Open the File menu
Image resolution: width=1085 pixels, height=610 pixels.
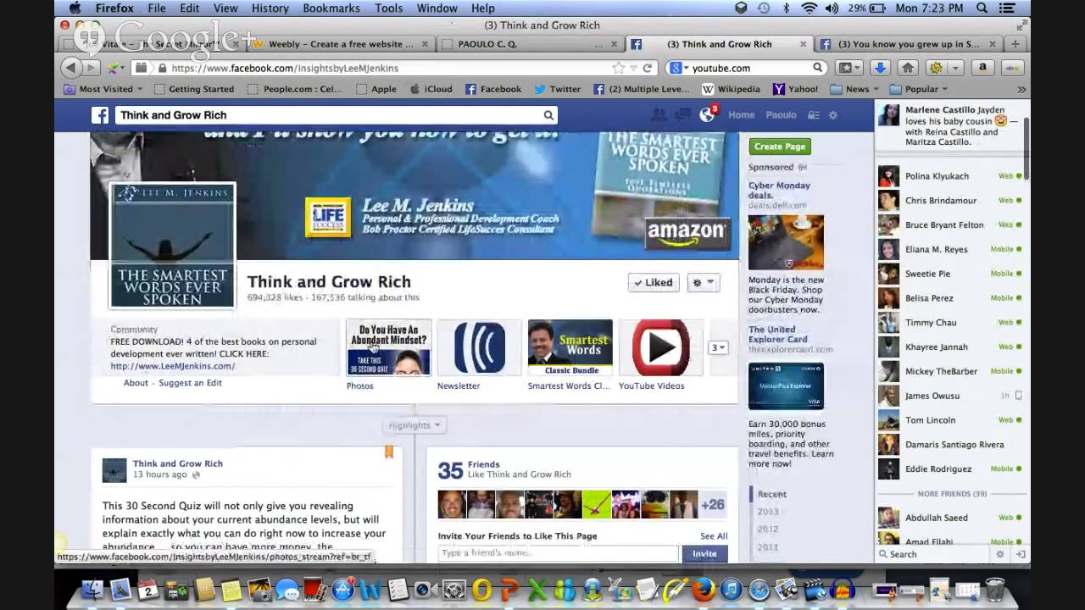pos(157,8)
